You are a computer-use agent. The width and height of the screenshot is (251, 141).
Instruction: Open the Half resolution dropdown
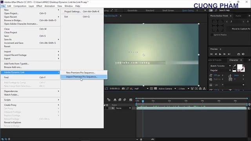pyautogui.click(x=141, y=89)
